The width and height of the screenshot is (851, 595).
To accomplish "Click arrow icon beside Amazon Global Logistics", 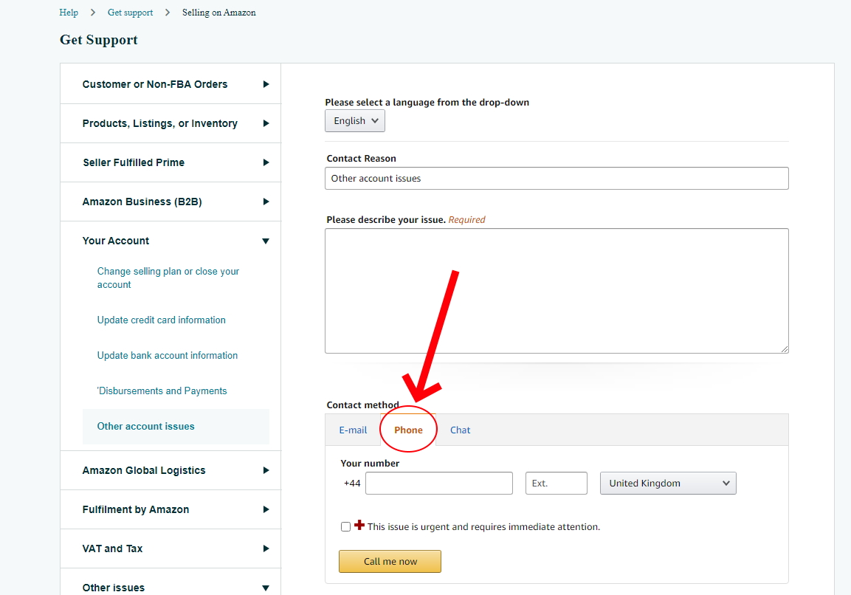I will tap(266, 470).
